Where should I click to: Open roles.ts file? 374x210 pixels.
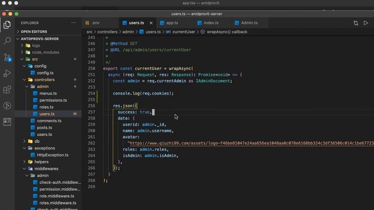(48, 107)
